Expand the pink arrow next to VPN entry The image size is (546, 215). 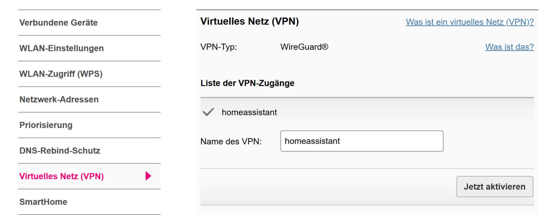148,176
